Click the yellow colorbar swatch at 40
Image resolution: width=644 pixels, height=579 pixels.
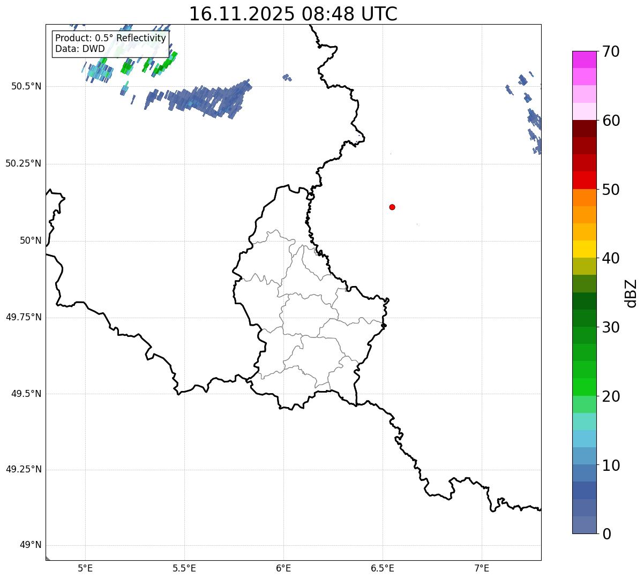tap(584, 249)
